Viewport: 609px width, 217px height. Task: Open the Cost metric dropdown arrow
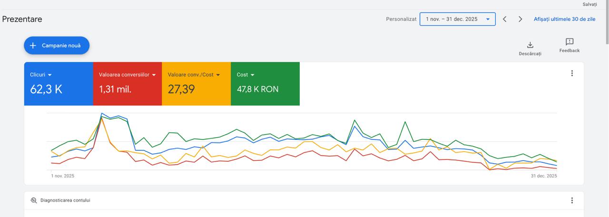click(252, 75)
